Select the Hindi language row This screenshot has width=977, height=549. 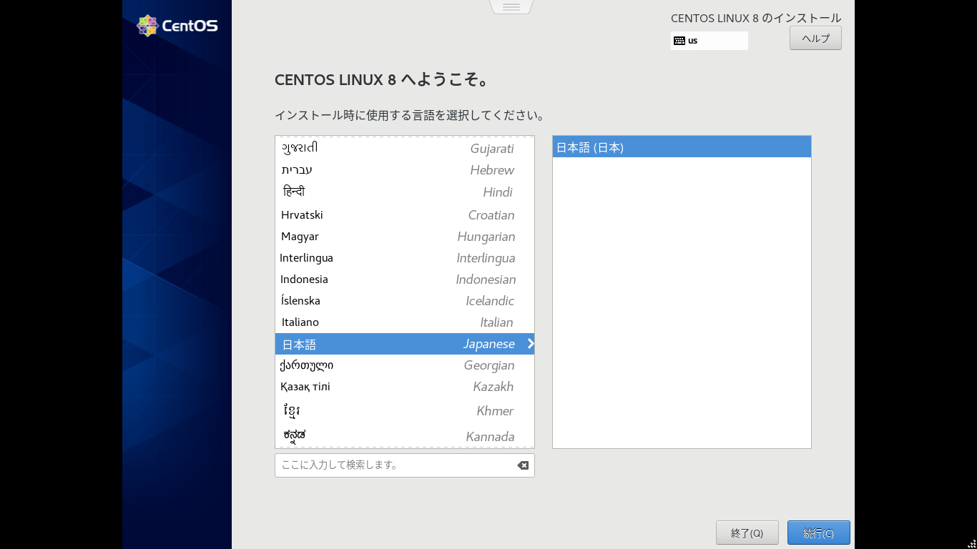[x=405, y=192]
